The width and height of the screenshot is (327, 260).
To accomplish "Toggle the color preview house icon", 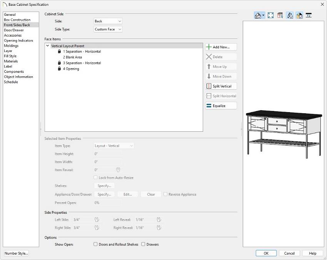I will (299, 15).
